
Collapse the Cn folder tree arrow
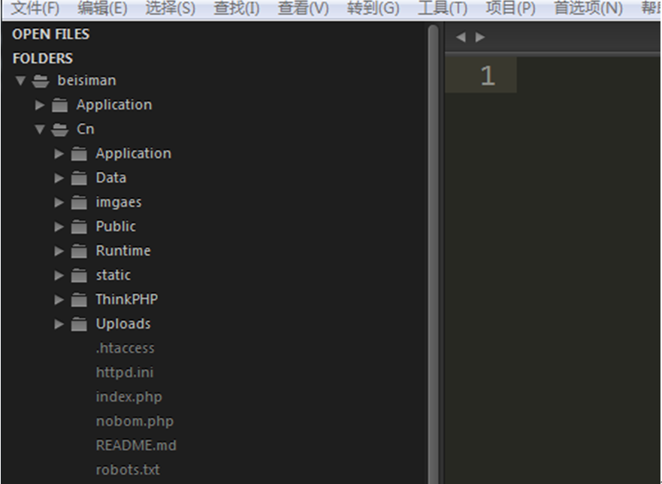[40, 130]
